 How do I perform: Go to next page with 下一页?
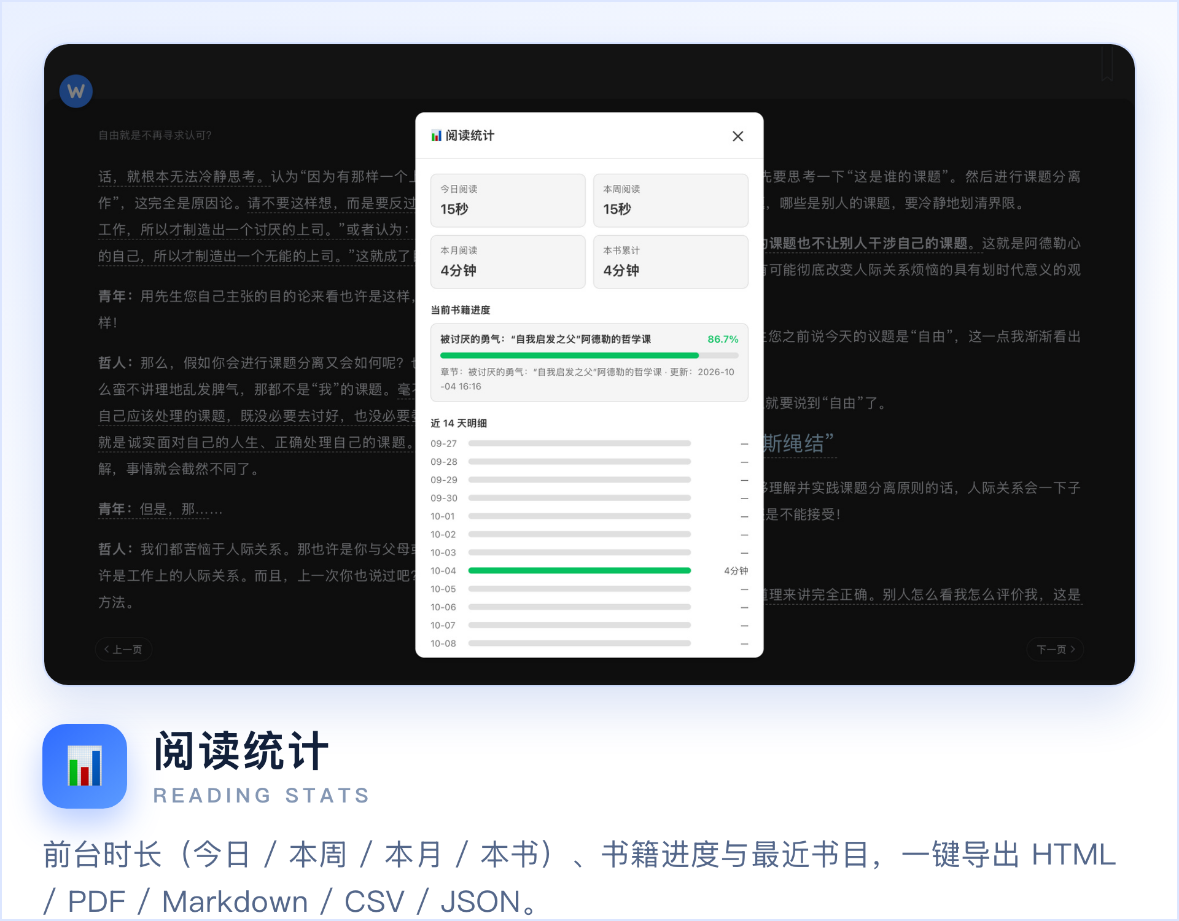1055,649
